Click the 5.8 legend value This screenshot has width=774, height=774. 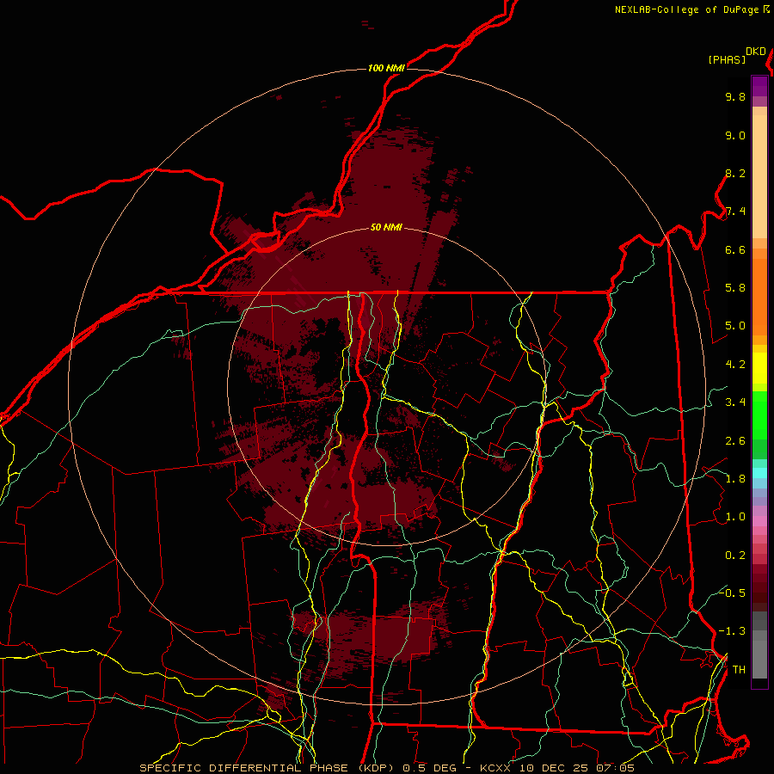tap(735, 288)
